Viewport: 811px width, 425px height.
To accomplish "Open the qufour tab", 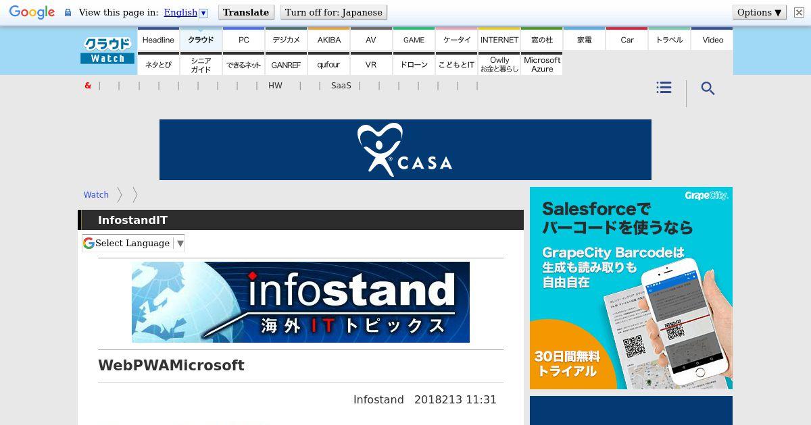I will tap(329, 65).
